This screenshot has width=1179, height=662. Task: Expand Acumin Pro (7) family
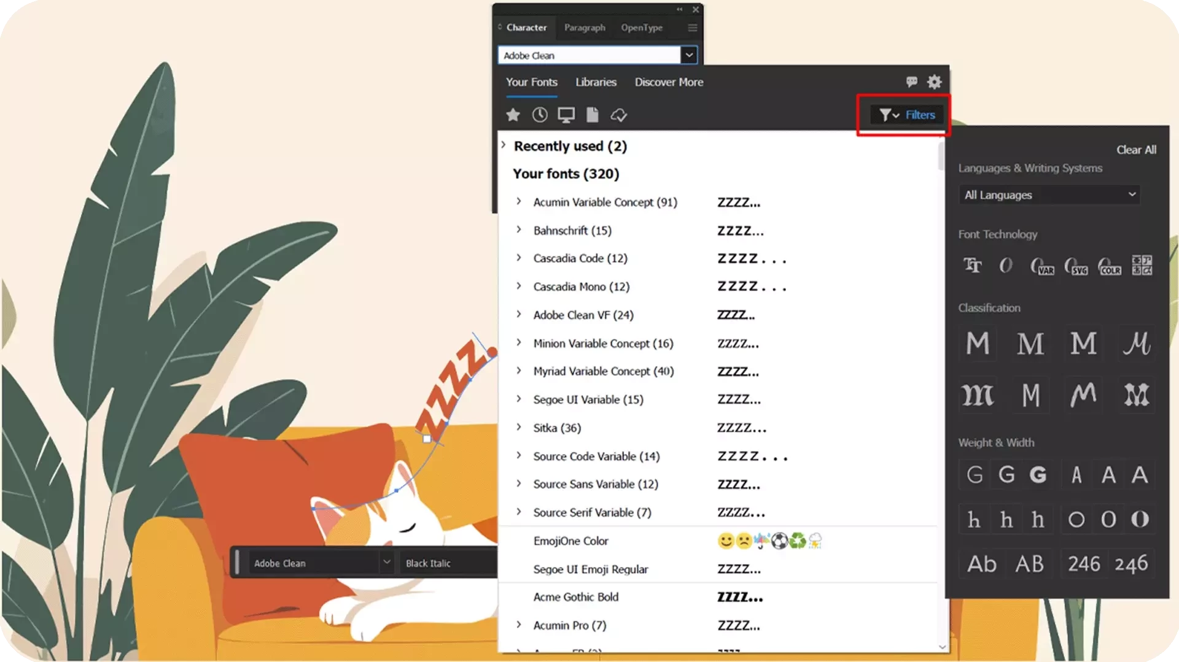tap(519, 625)
